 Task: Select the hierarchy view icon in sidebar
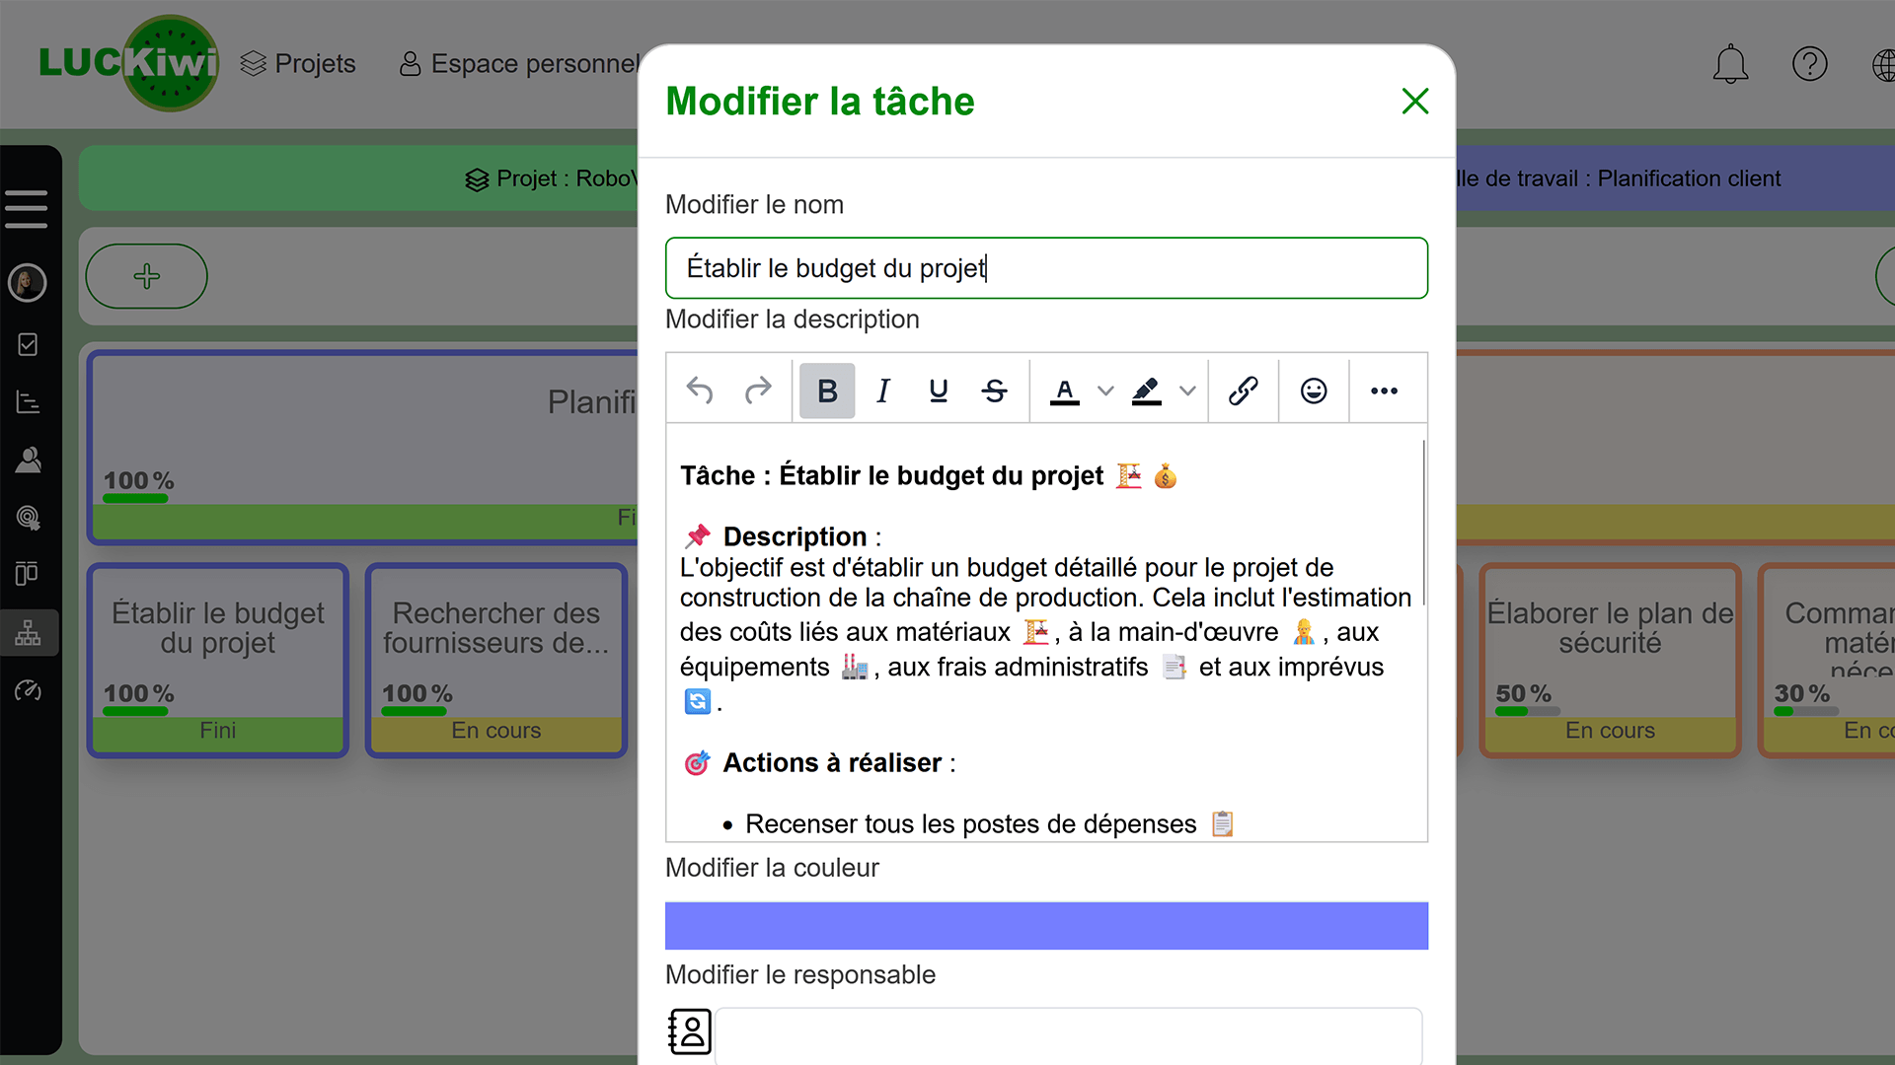point(29,632)
